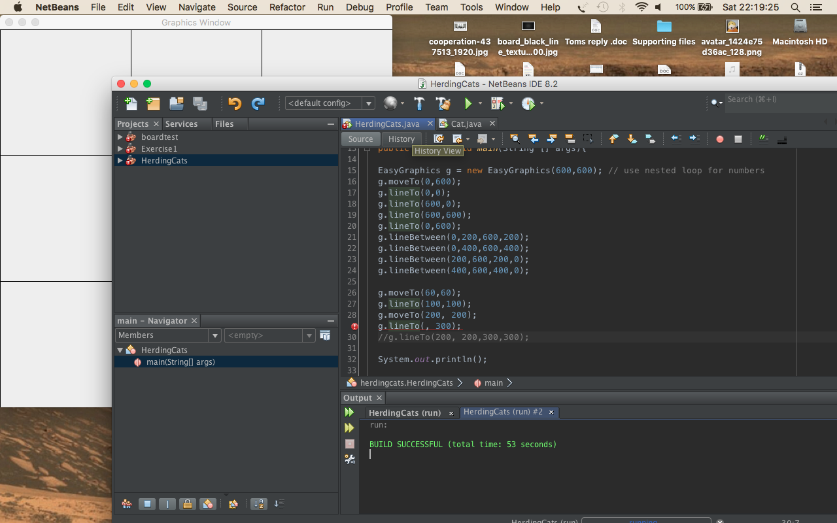Click the Clean and Build broom icon
The height and width of the screenshot is (523, 837).
click(443, 103)
